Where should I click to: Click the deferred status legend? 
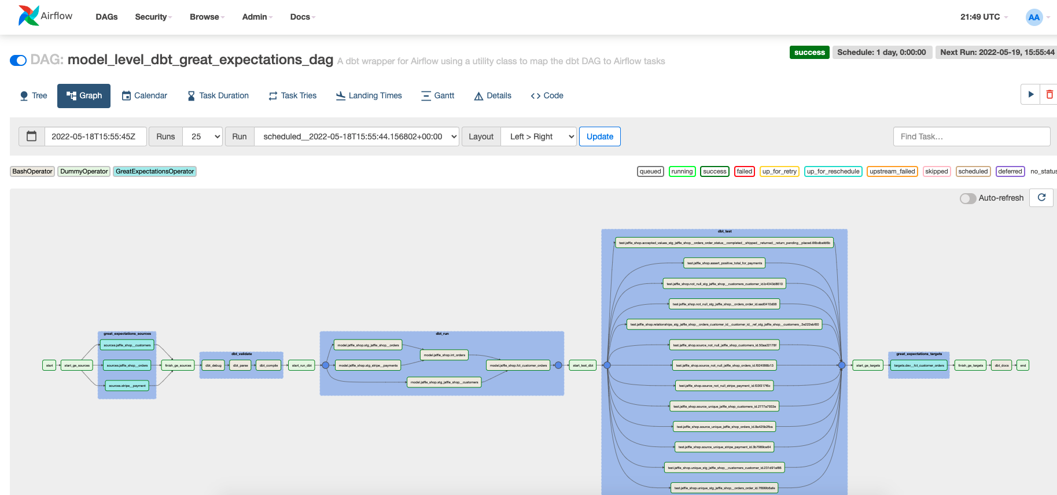click(x=1010, y=171)
